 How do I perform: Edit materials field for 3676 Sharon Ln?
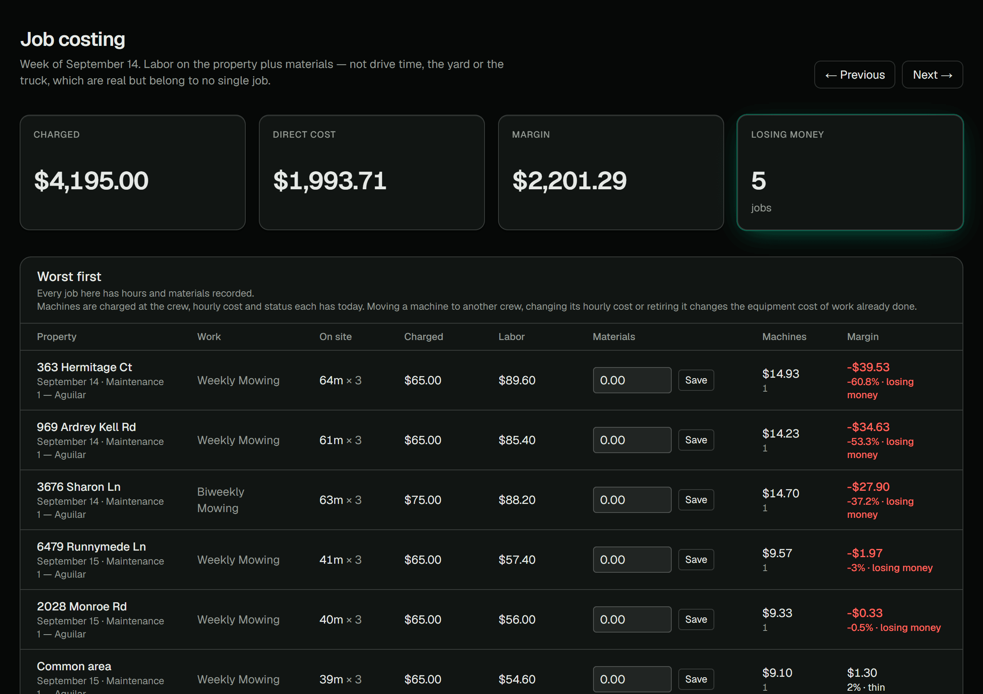[632, 500]
